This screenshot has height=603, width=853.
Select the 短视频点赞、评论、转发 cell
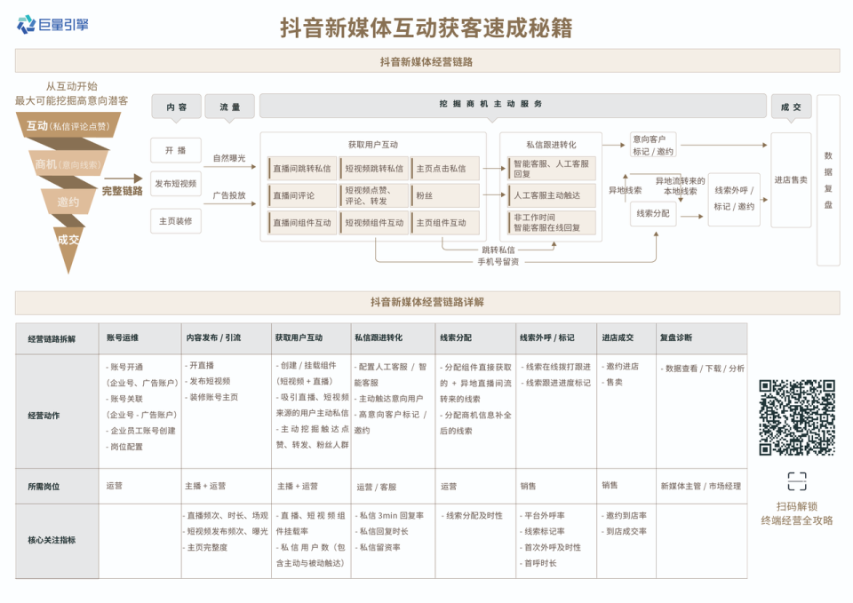tap(374, 195)
